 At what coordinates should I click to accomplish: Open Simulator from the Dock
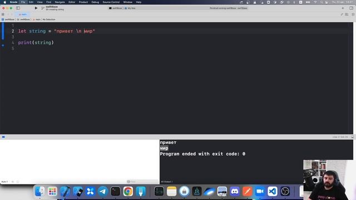pos(78,191)
